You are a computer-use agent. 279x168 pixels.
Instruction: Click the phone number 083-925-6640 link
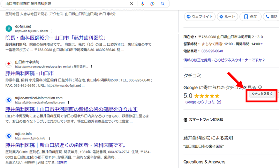212,51
